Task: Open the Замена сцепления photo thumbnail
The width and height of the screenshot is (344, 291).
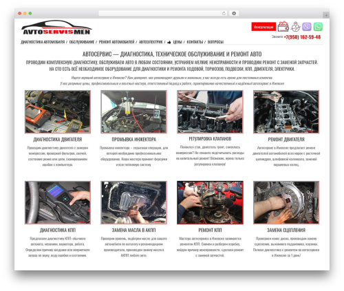Action: (x=286, y=202)
